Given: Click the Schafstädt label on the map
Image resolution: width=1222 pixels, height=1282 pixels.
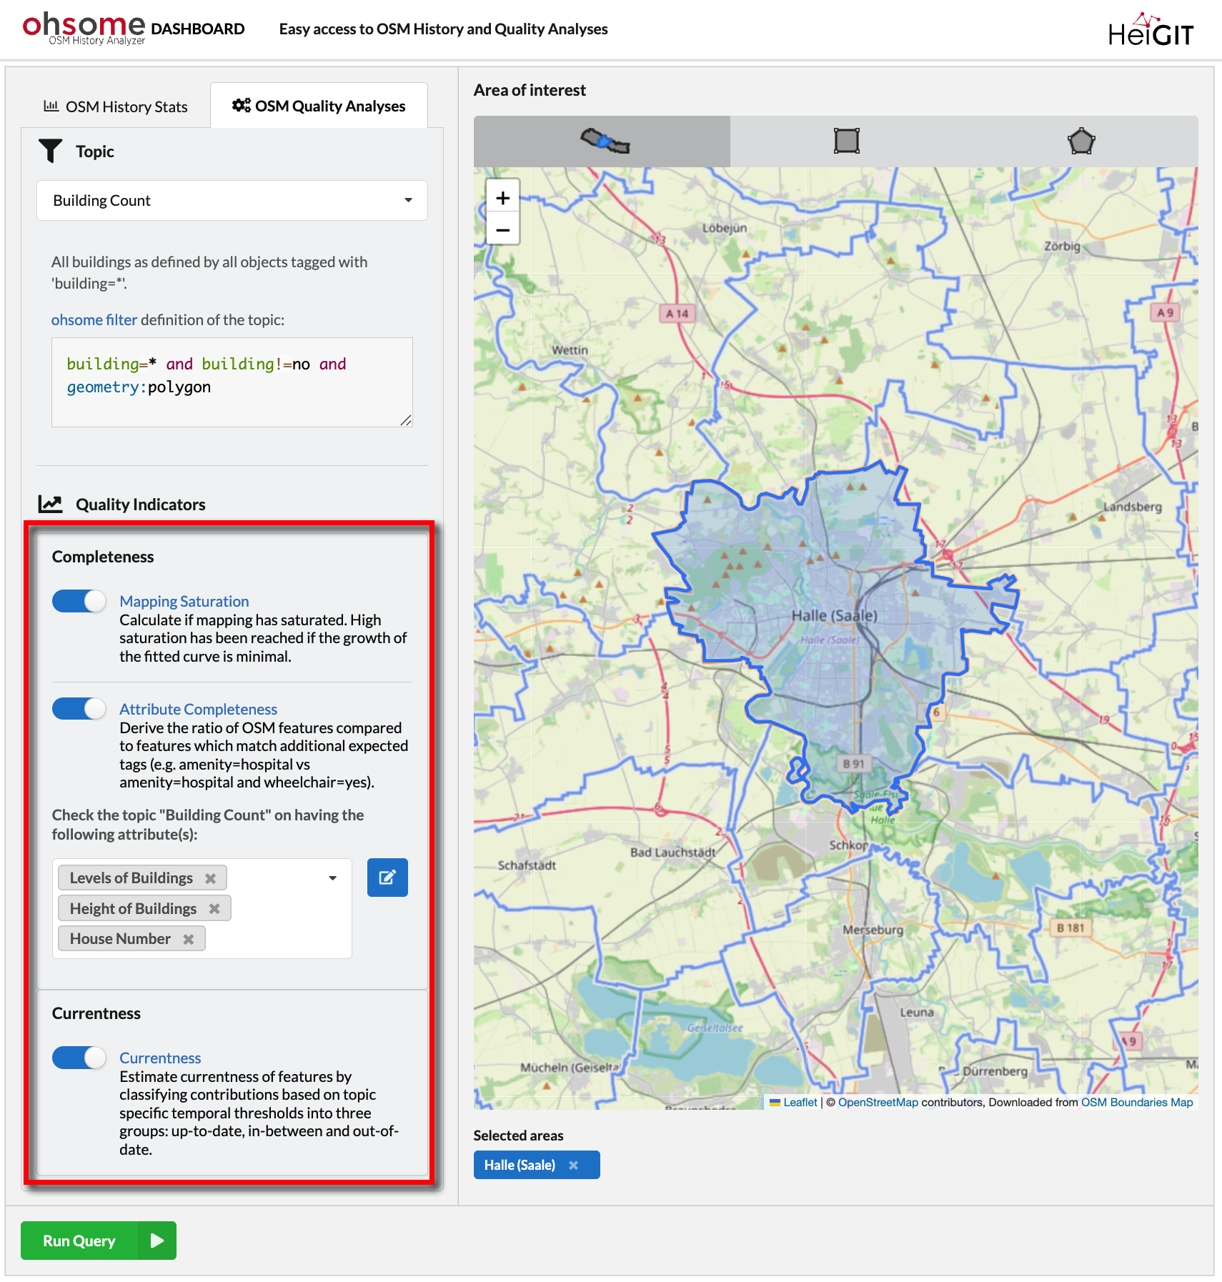Looking at the screenshot, I should tap(527, 865).
